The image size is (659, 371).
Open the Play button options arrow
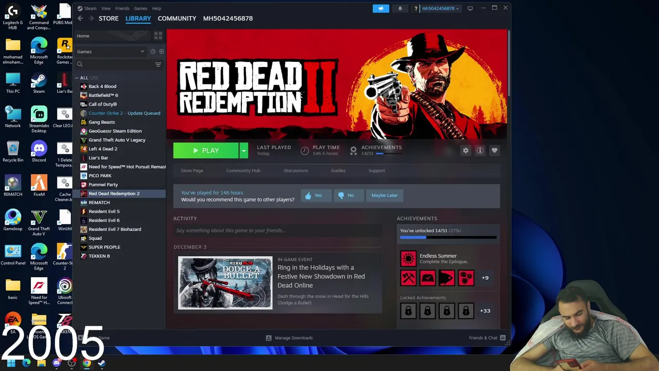244,150
